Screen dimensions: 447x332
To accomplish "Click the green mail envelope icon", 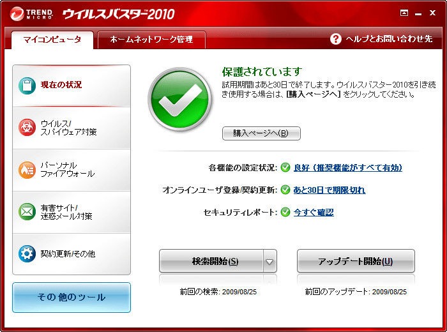I will (27, 211).
